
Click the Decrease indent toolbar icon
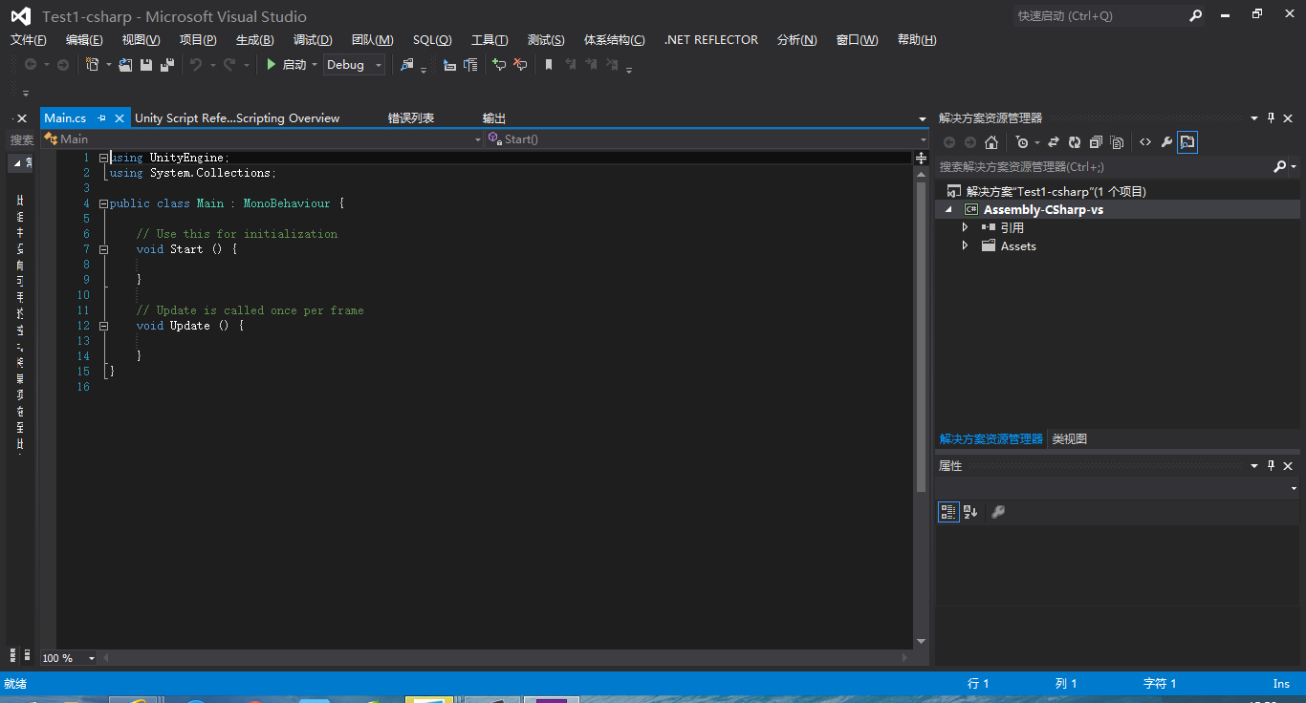click(449, 64)
